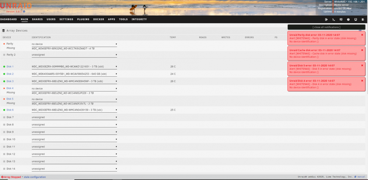Image resolution: width=368 pixels, height=180 pixels.
Task: Open the Disk 1 link
Action: 10,66
